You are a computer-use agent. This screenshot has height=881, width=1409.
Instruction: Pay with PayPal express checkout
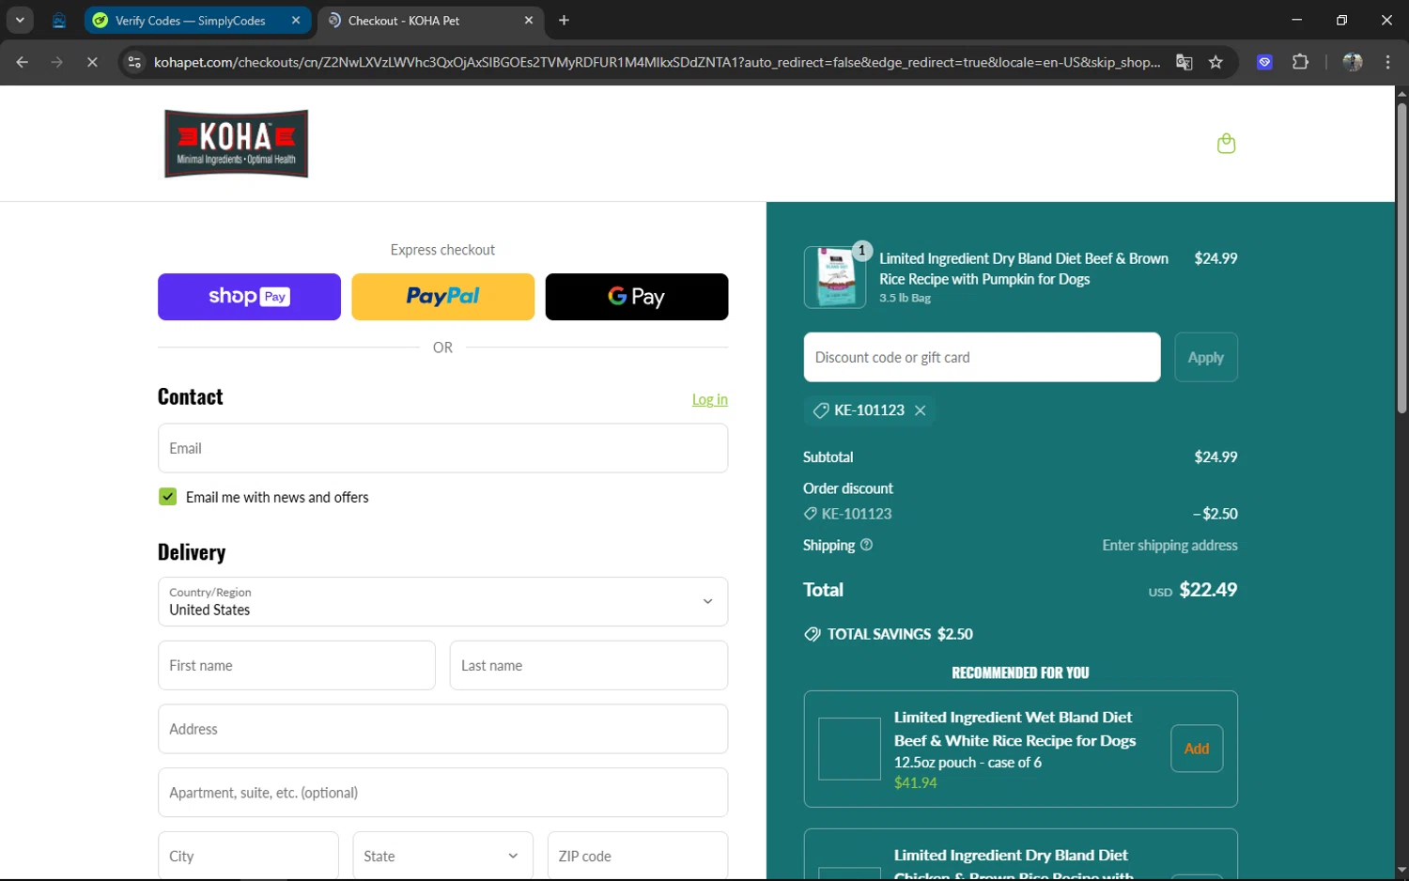coord(442,297)
